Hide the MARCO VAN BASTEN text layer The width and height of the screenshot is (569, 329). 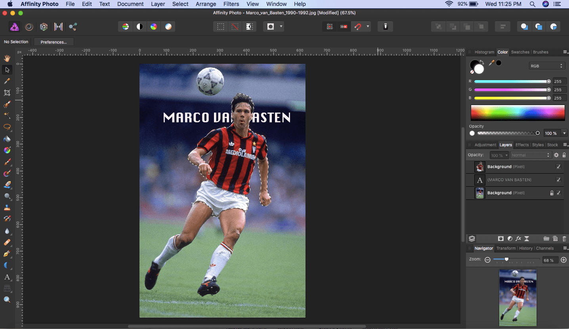(558, 180)
